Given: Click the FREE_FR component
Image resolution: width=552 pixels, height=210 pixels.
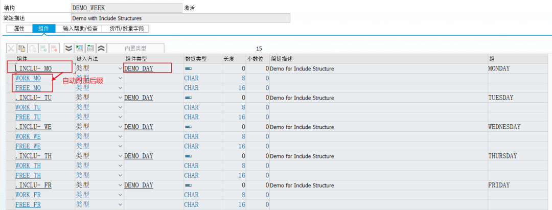Looking at the screenshot, I should [x=28, y=205].
